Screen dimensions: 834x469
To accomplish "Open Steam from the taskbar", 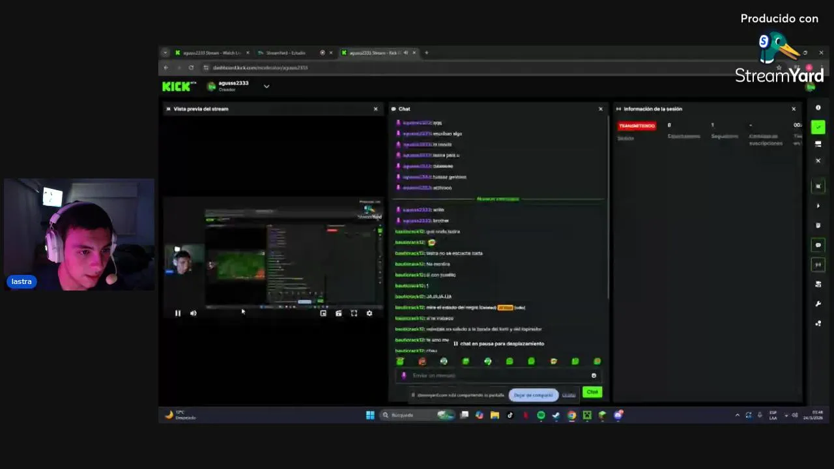I will tap(556, 415).
